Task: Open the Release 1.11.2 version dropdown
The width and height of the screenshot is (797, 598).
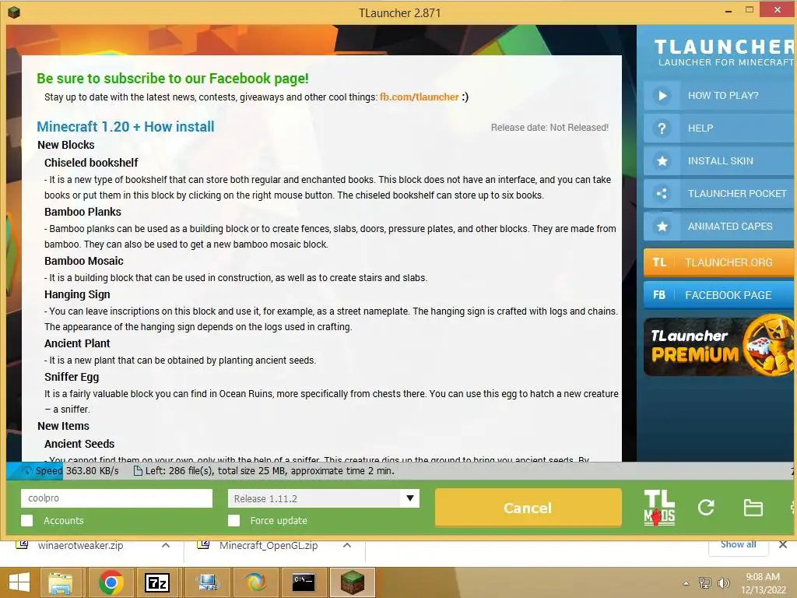Action: 323,498
